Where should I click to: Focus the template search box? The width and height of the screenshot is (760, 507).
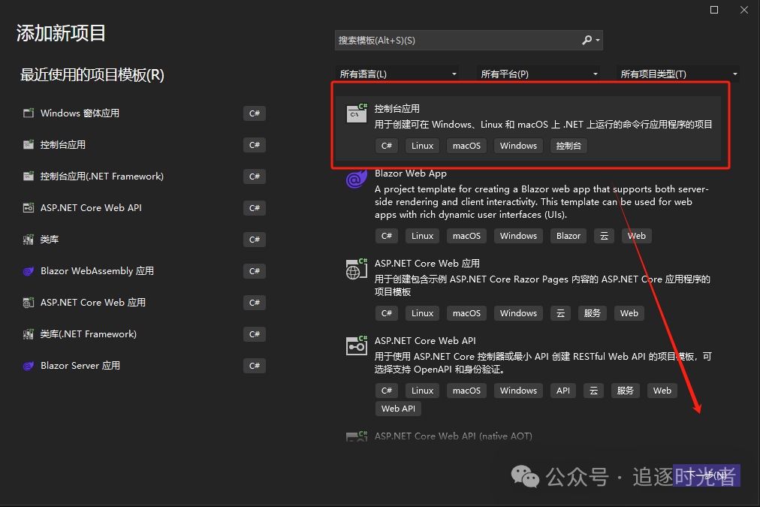(469, 41)
